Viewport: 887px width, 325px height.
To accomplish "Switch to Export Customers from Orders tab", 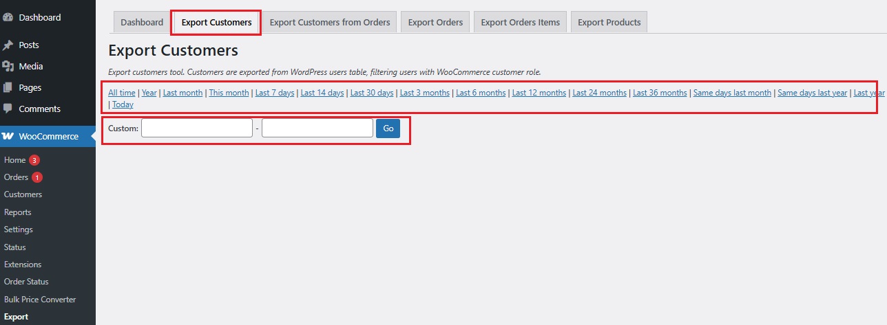I will pyautogui.click(x=330, y=22).
